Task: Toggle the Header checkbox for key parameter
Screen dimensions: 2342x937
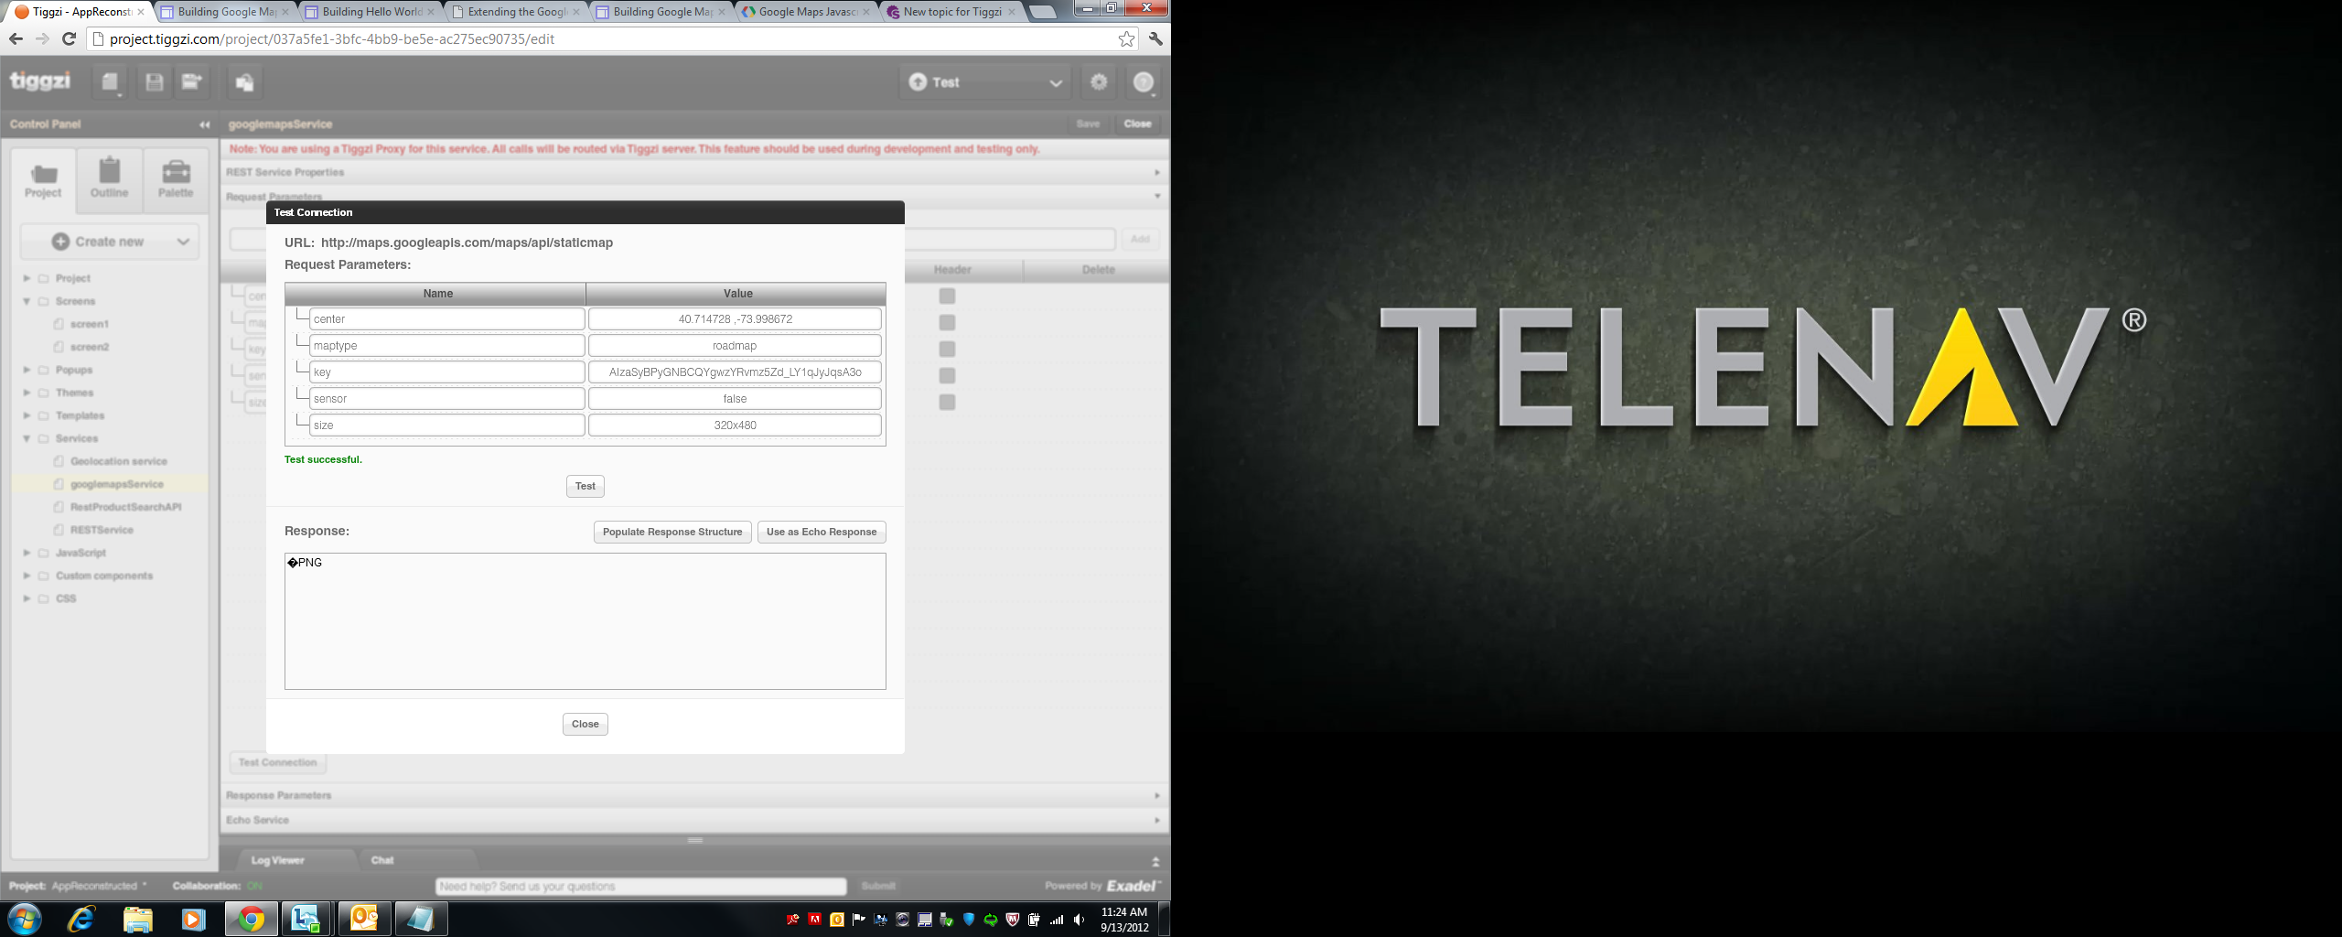Action: (x=947, y=350)
